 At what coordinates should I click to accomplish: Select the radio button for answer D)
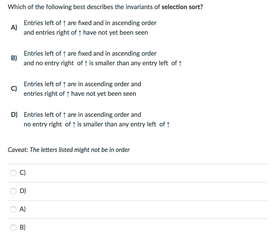[13, 191]
